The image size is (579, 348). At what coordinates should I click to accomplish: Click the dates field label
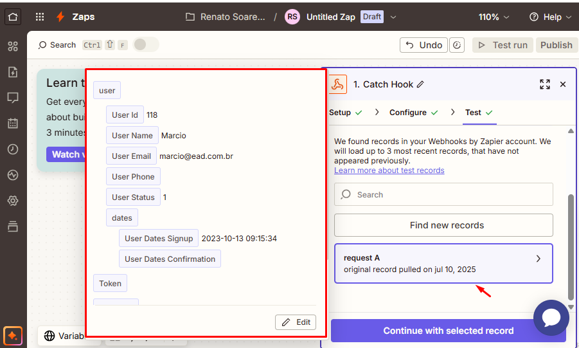[122, 218]
